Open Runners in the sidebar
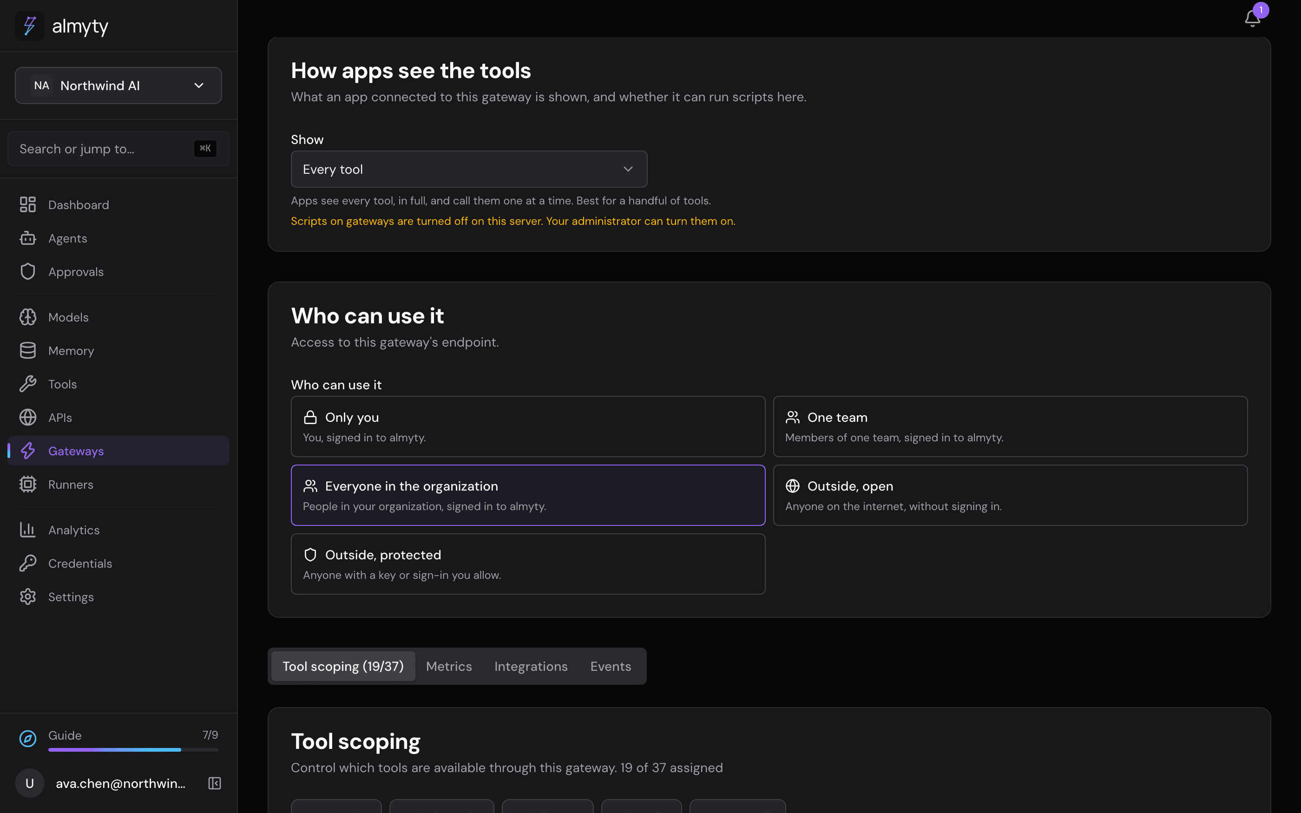Viewport: 1301px width, 813px height. [x=118, y=485]
